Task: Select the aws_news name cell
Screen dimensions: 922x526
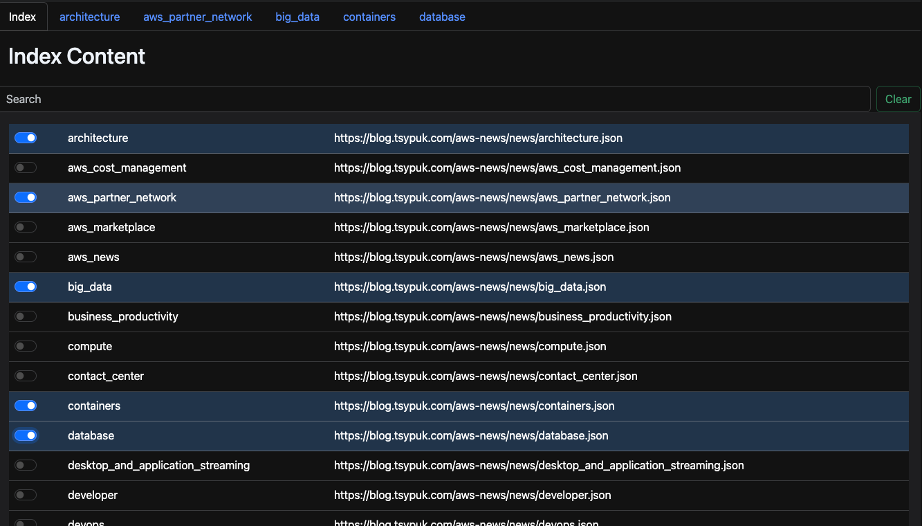Action: pyautogui.click(x=93, y=257)
